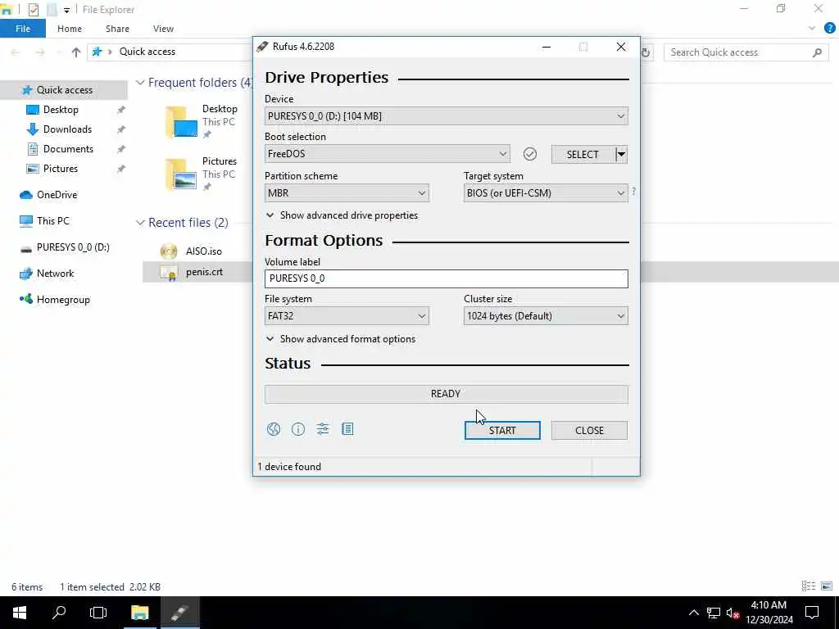Screen dimensions: 839x629
Task: Select OneDrive in the navigation pane
Action: [57, 195]
